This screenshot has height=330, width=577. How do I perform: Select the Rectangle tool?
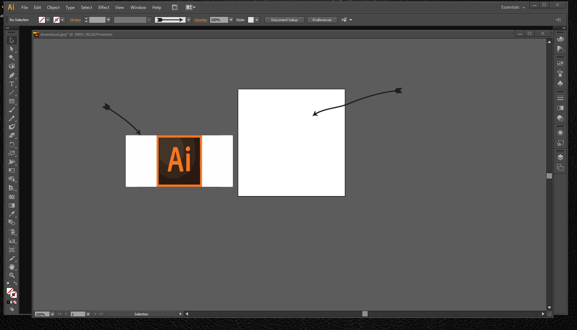12,101
